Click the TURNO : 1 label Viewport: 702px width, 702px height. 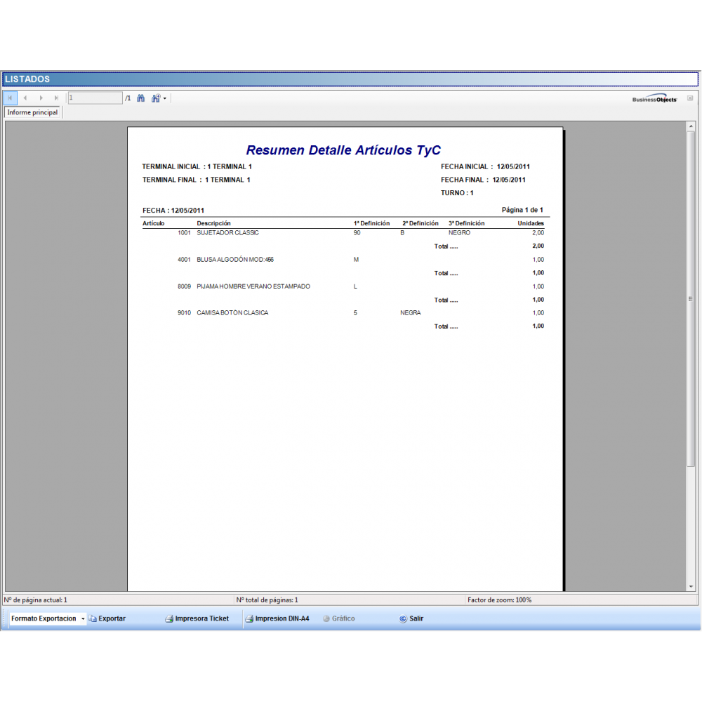457,193
